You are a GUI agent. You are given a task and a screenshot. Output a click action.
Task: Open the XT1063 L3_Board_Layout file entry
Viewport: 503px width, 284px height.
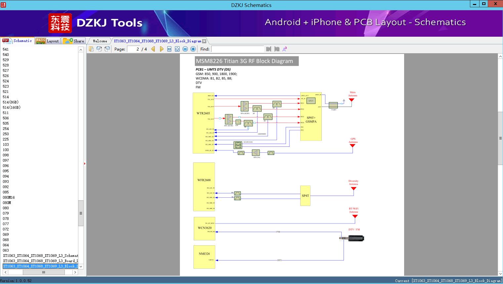click(40, 261)
